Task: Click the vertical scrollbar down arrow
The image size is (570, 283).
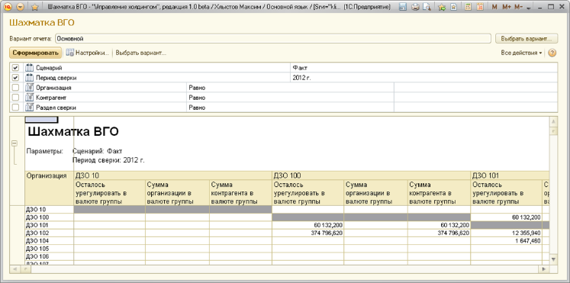Action: tap(553, 259)
